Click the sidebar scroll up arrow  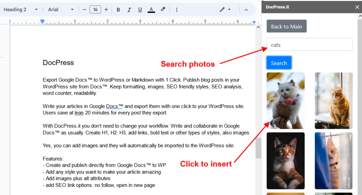360,16
